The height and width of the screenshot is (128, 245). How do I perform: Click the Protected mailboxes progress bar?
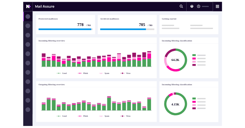[66, 29]
